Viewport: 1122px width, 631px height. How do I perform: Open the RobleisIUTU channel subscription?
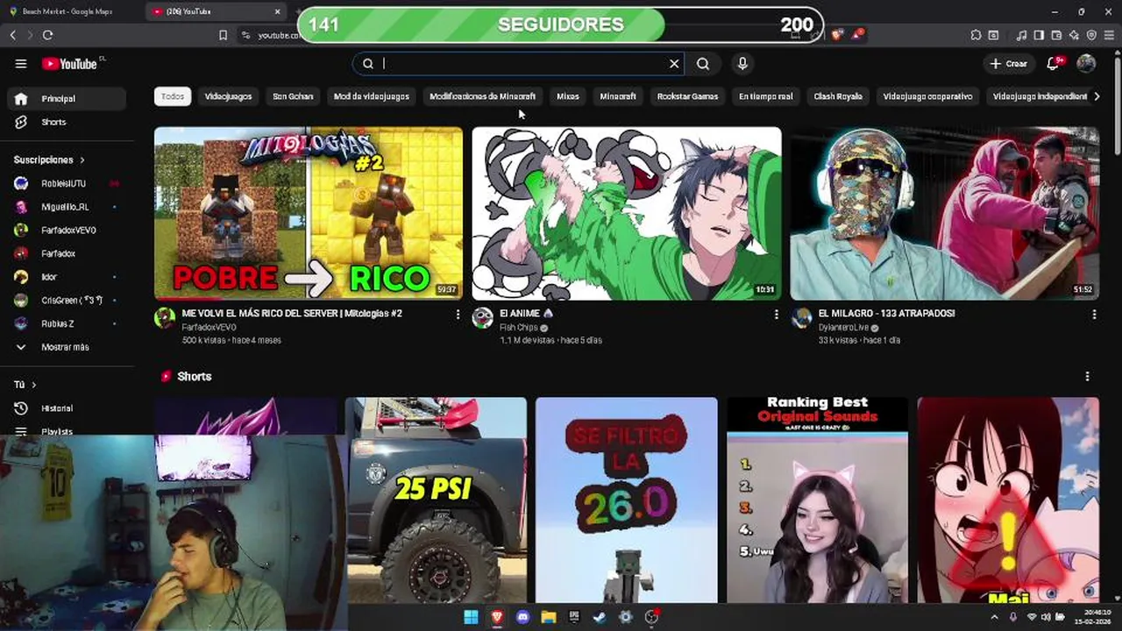coord(66,183)
